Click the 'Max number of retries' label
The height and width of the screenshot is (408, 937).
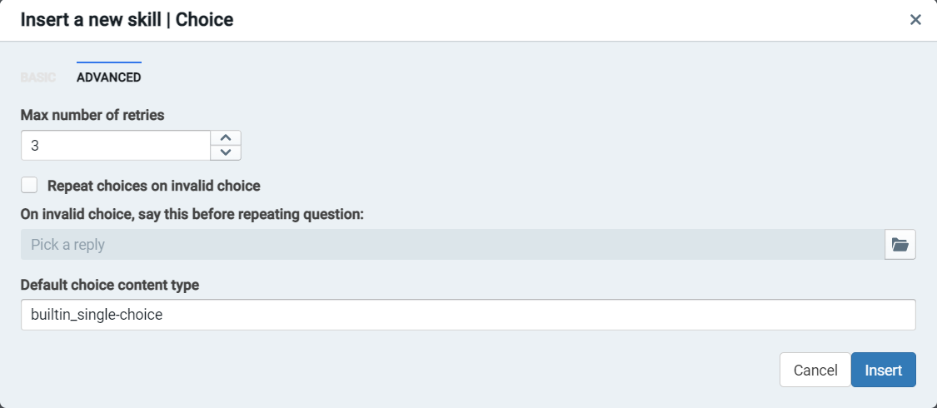click(x=92, y=115)
